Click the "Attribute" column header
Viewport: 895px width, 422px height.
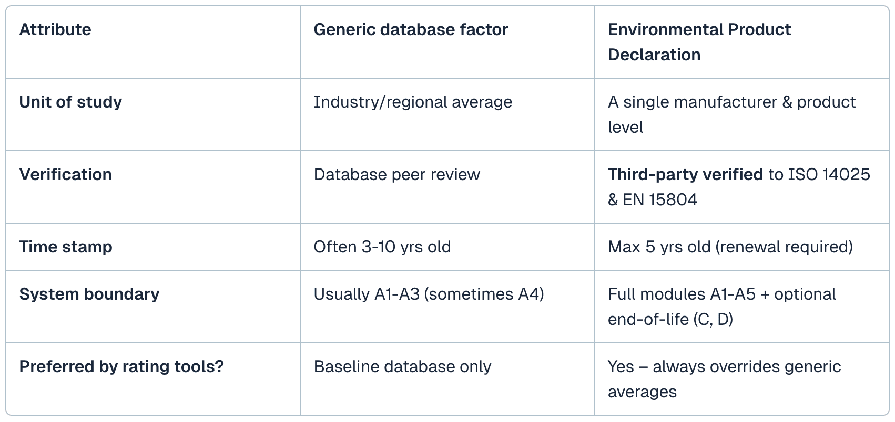pyautogui.click(x=55, y=30)
